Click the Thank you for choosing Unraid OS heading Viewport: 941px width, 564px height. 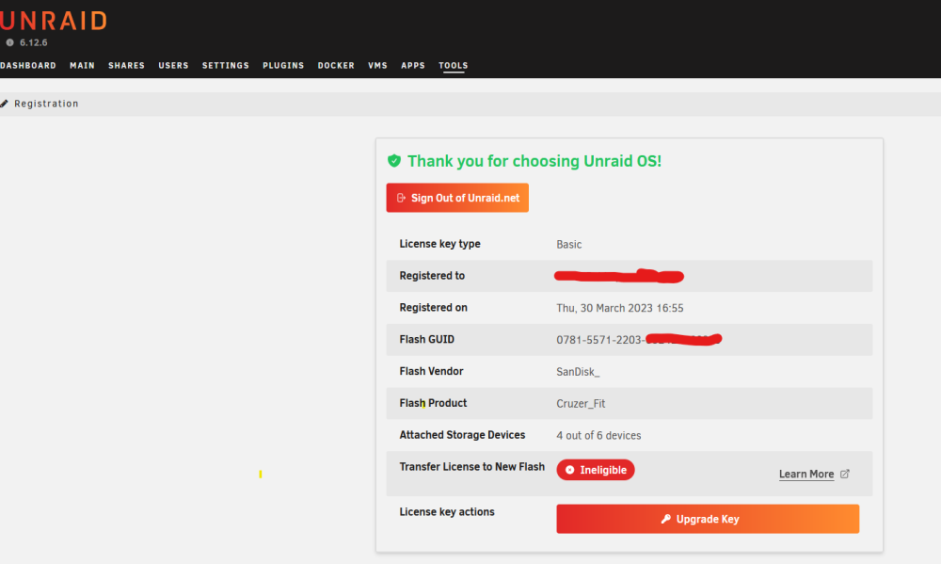click(x=534, y=161)
